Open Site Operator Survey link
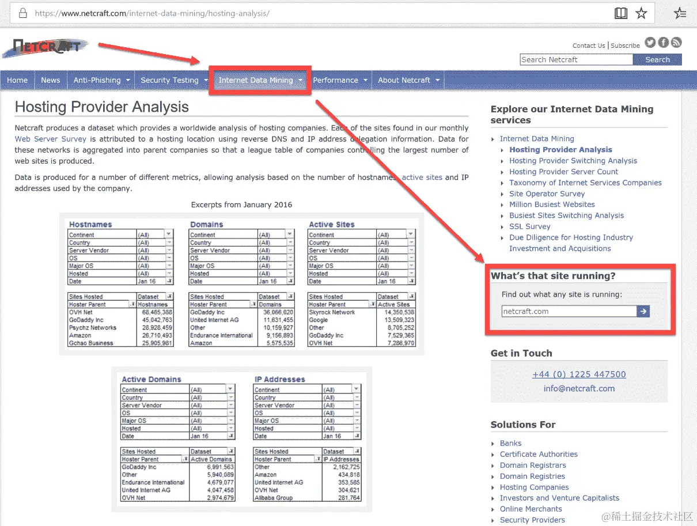 547,194
